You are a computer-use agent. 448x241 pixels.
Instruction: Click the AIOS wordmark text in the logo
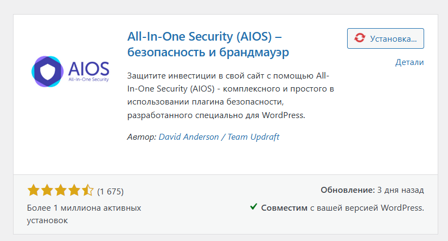[89, 68]
